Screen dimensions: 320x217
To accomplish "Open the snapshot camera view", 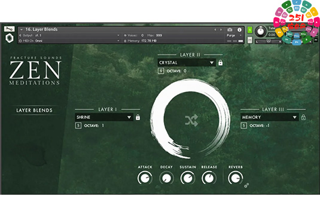I will tap(230, 30).
